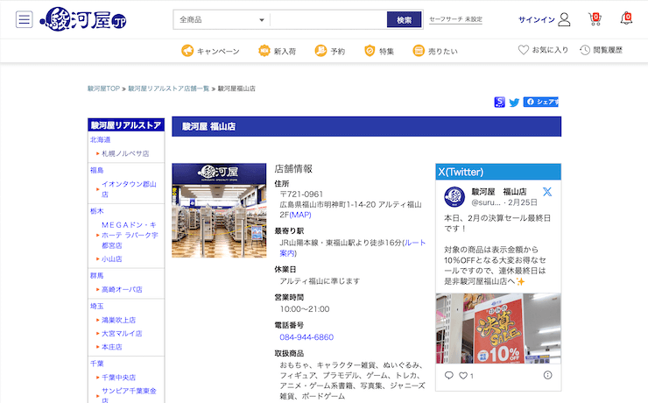Focus the search text field

click(x=328, y=19)
